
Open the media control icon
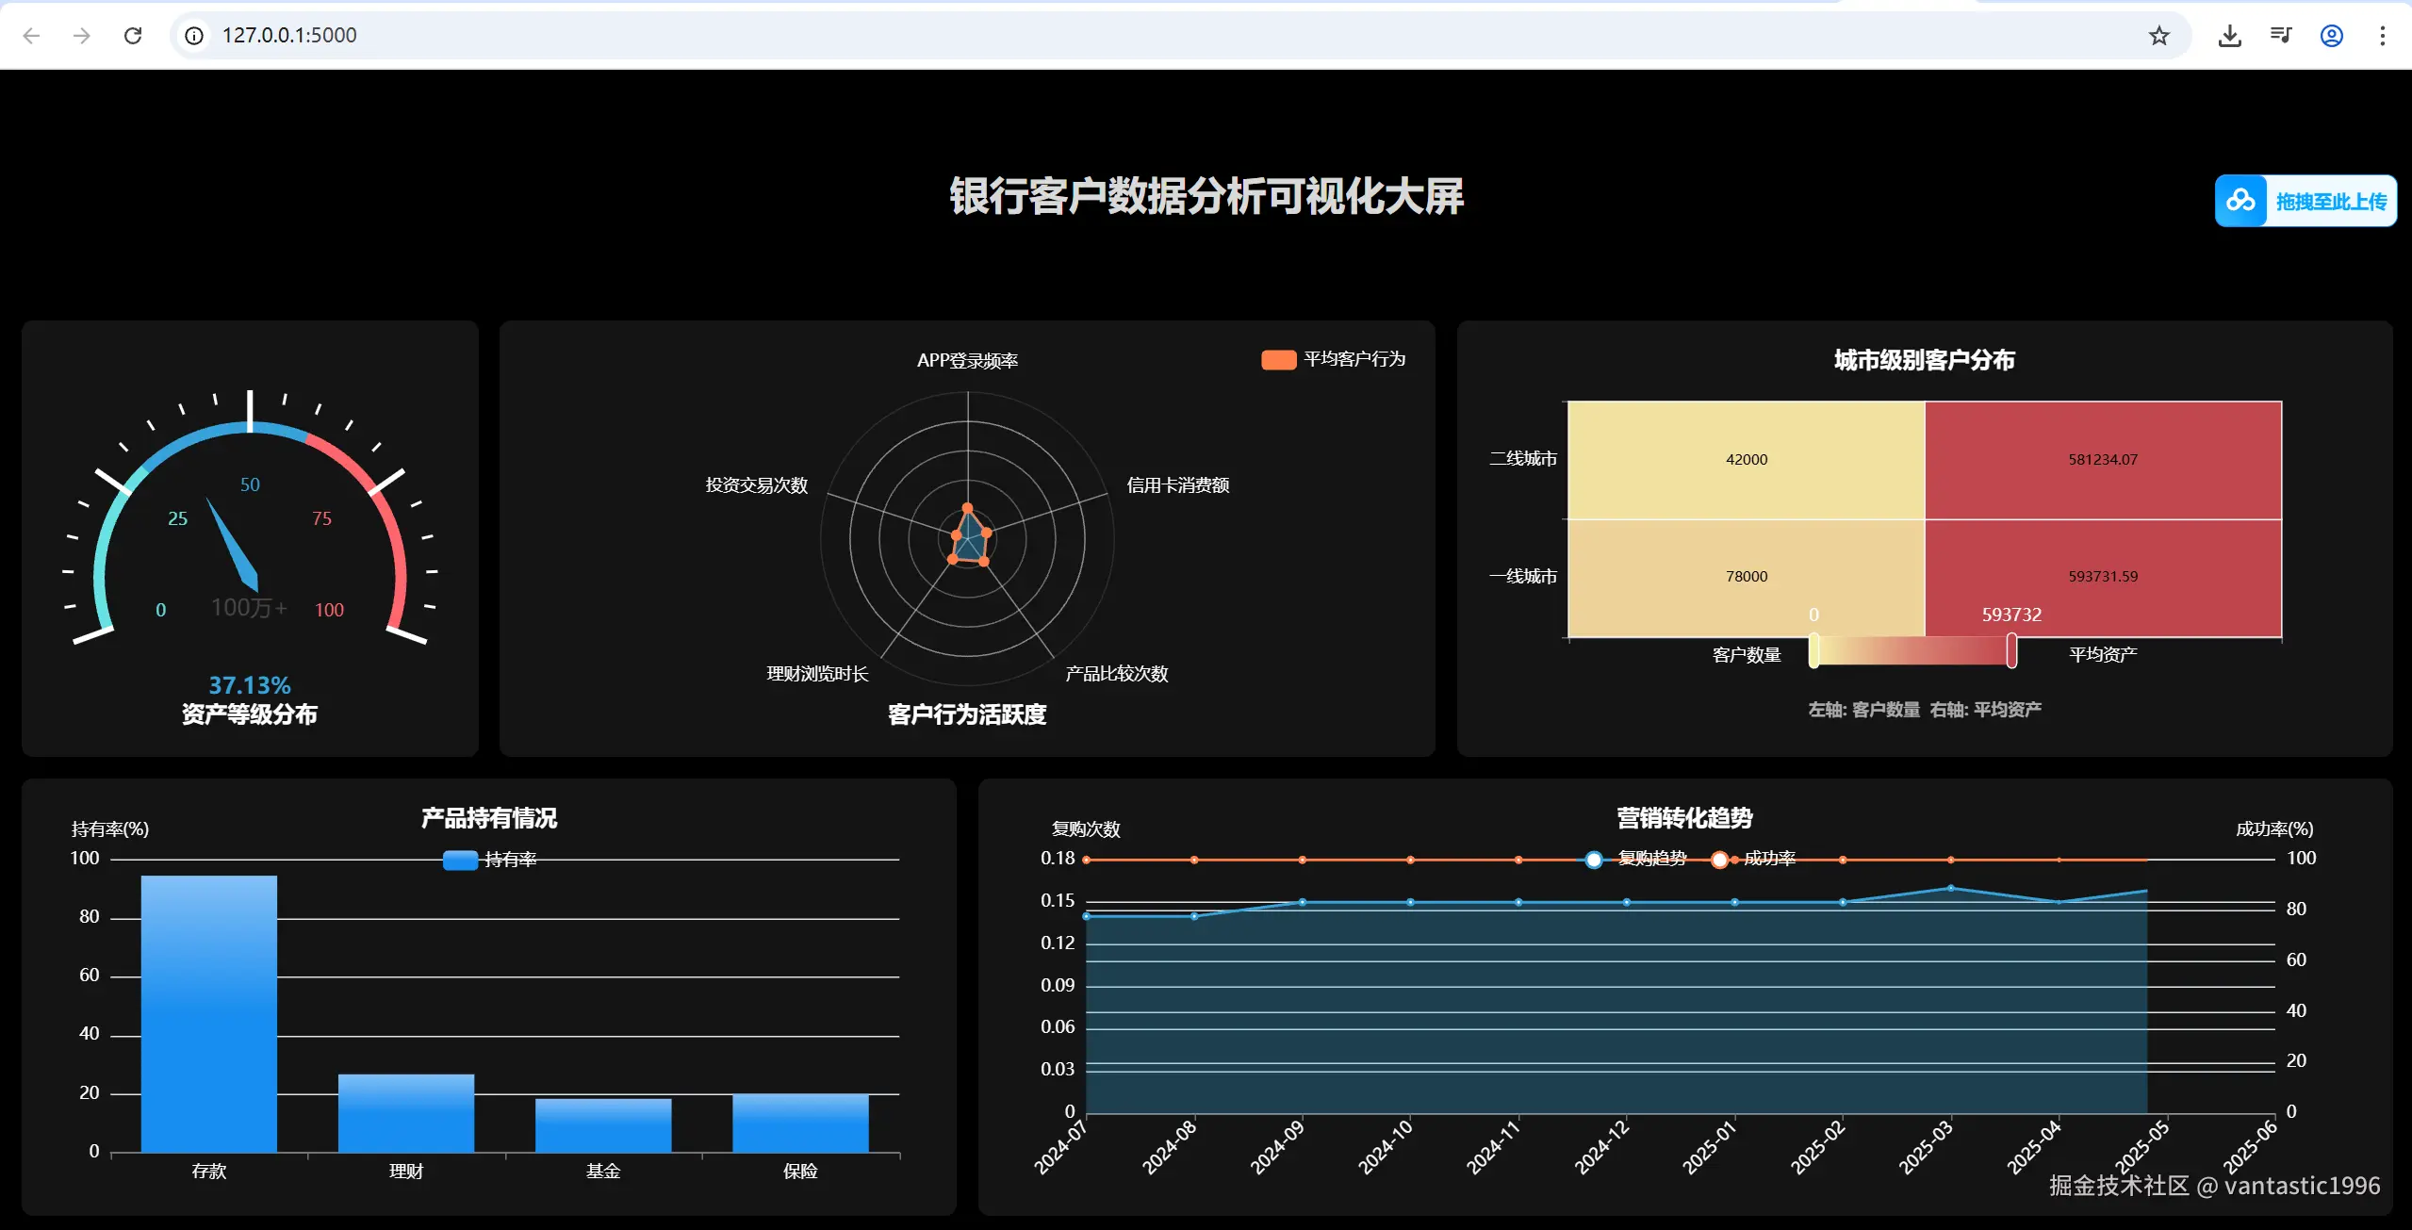(2280, 36)
